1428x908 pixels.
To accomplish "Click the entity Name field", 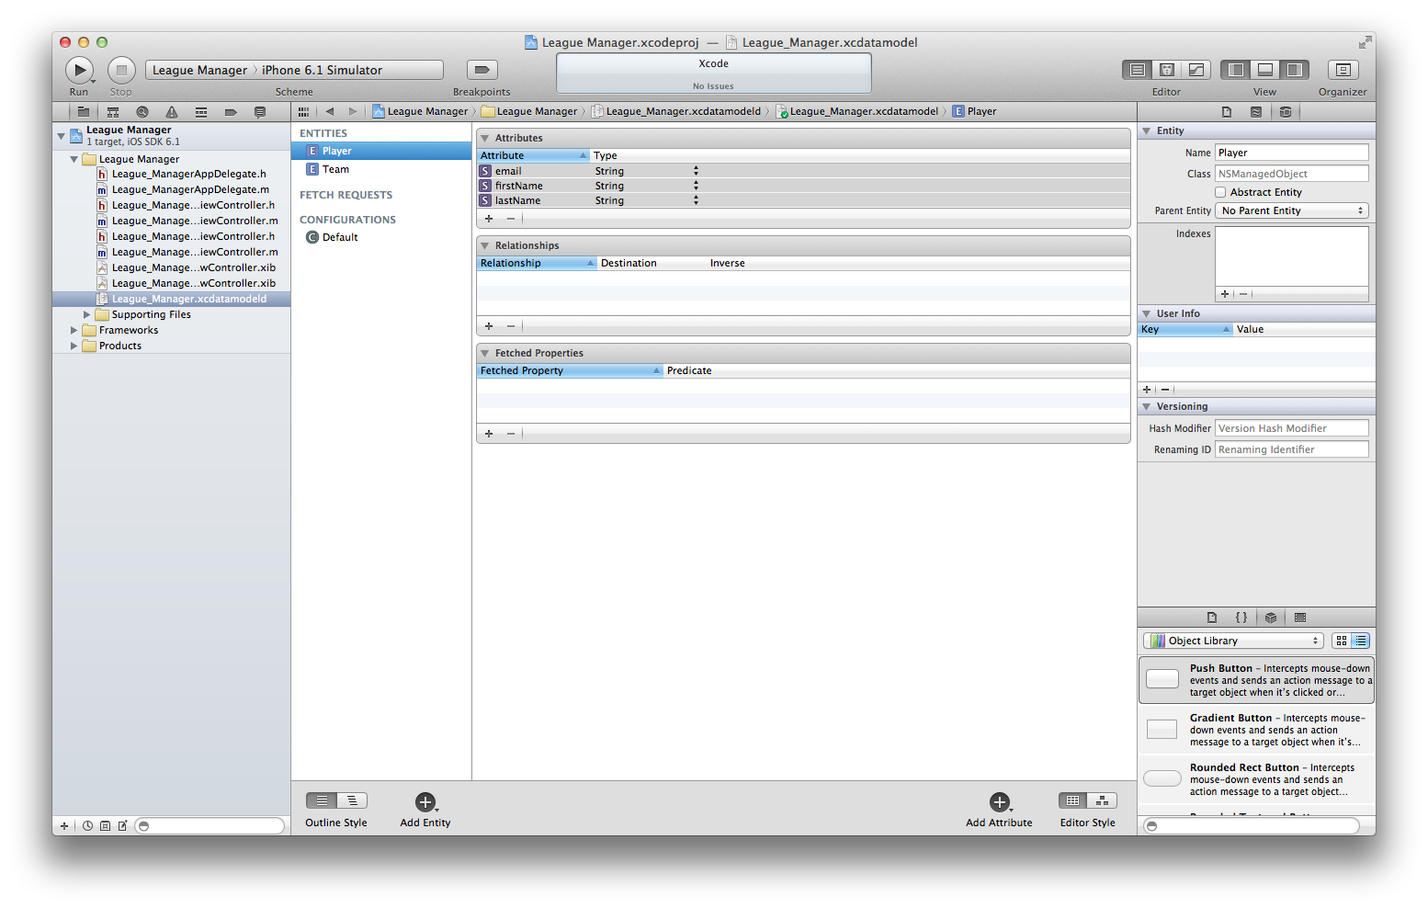I will click(x=1292, y=153).
